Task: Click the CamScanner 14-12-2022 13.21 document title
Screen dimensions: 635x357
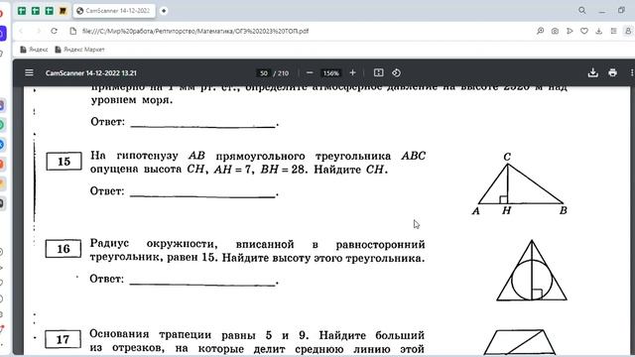Action: (91, 73)
